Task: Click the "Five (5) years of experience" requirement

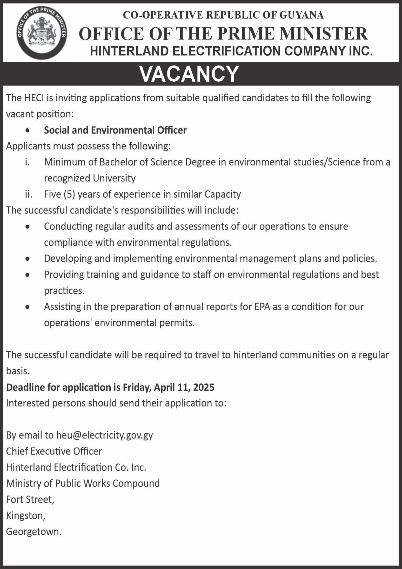Action: point(142,194)
